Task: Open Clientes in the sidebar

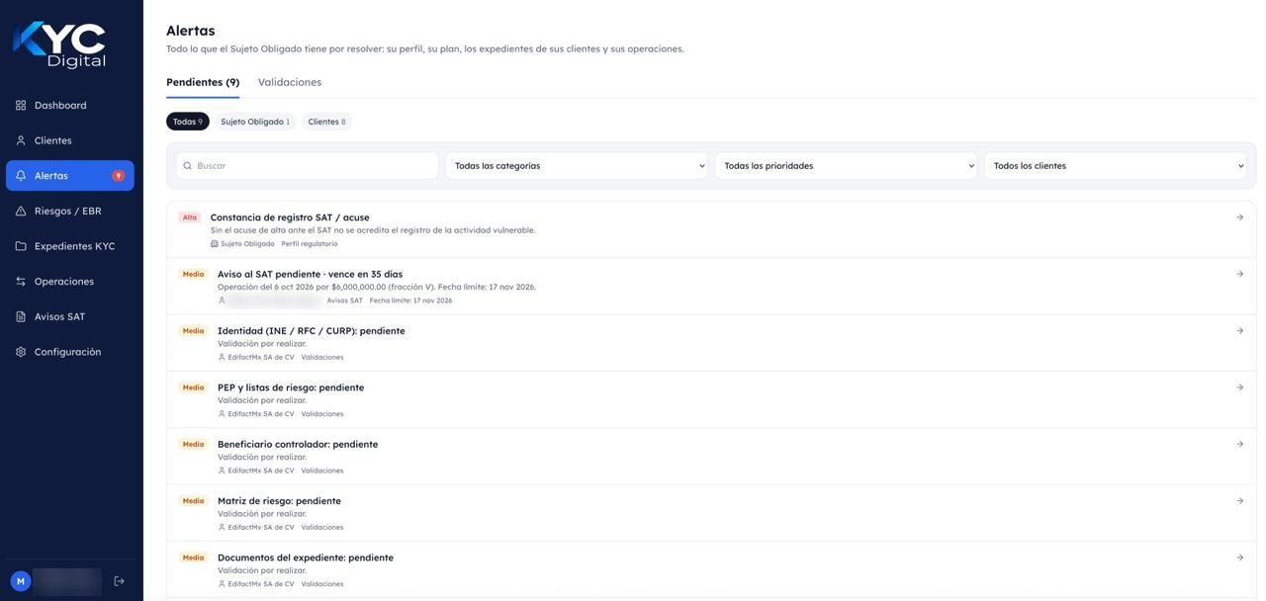Action: pos(69,140)
